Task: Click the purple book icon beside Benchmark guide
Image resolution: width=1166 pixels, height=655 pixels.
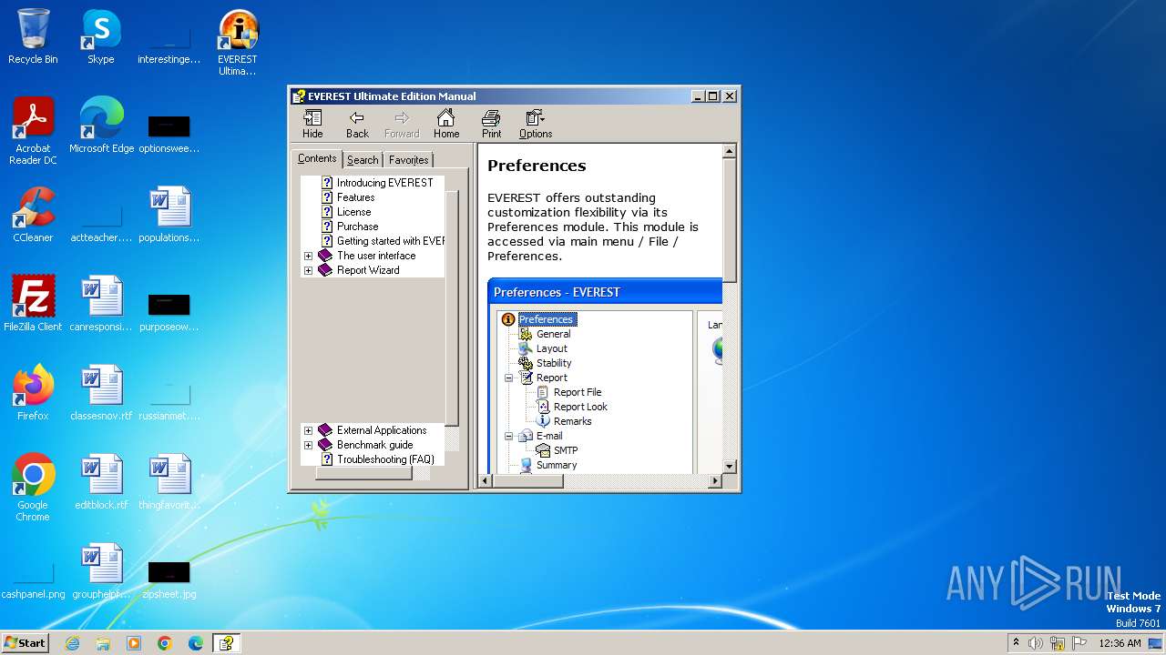Action: (325, 445)
